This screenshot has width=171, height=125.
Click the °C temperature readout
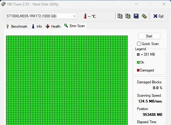tap(92, 16)
